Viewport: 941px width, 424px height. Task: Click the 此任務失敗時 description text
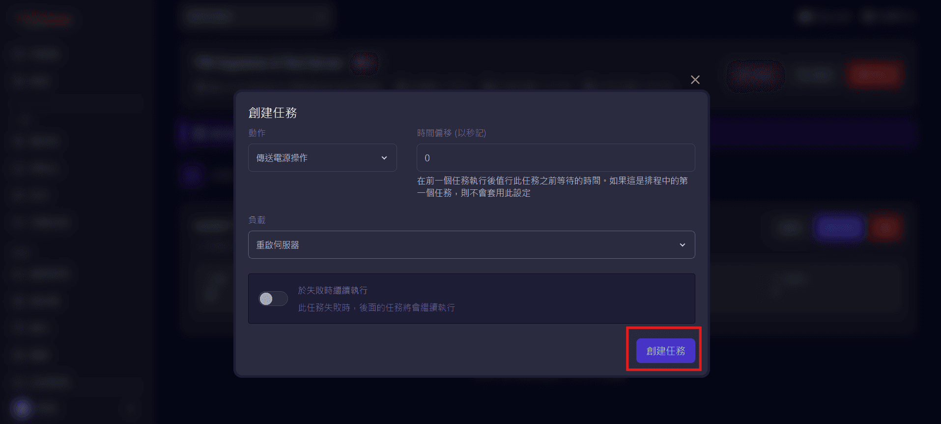[376, 307]
